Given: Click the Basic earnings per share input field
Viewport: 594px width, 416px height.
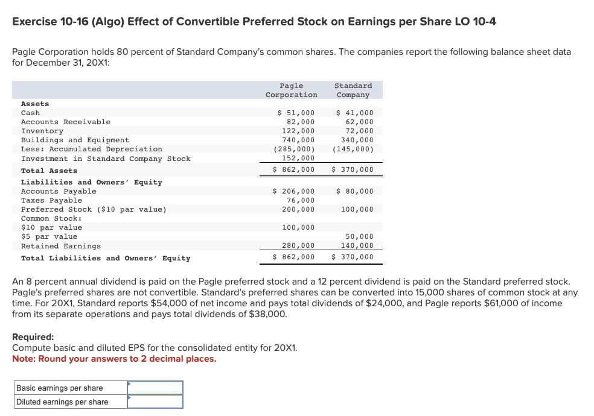Looking at the screenshot, I should pyautogui.click(x=156, y=388).
